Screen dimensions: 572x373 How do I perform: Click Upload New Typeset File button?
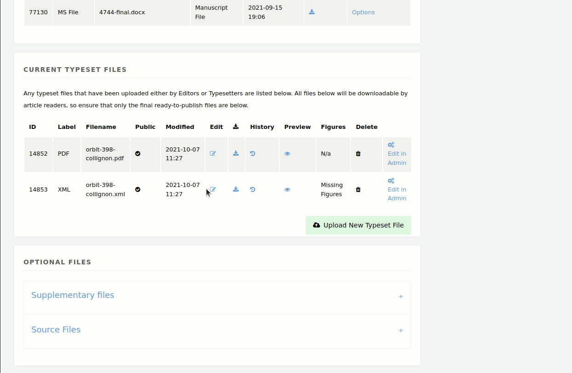(358, 225)
